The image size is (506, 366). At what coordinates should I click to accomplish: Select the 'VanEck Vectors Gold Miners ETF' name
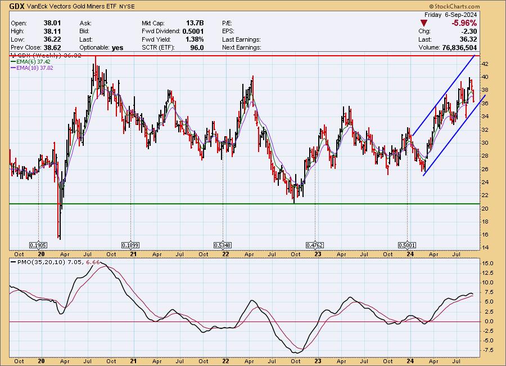click(72, 6)
